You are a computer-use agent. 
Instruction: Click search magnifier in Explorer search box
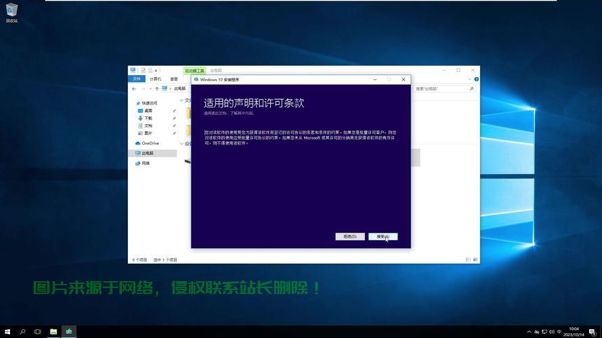point(471,89)
